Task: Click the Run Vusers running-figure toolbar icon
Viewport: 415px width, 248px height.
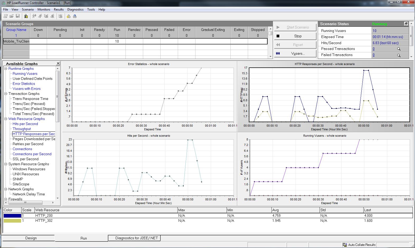Action: coord(40,16)
